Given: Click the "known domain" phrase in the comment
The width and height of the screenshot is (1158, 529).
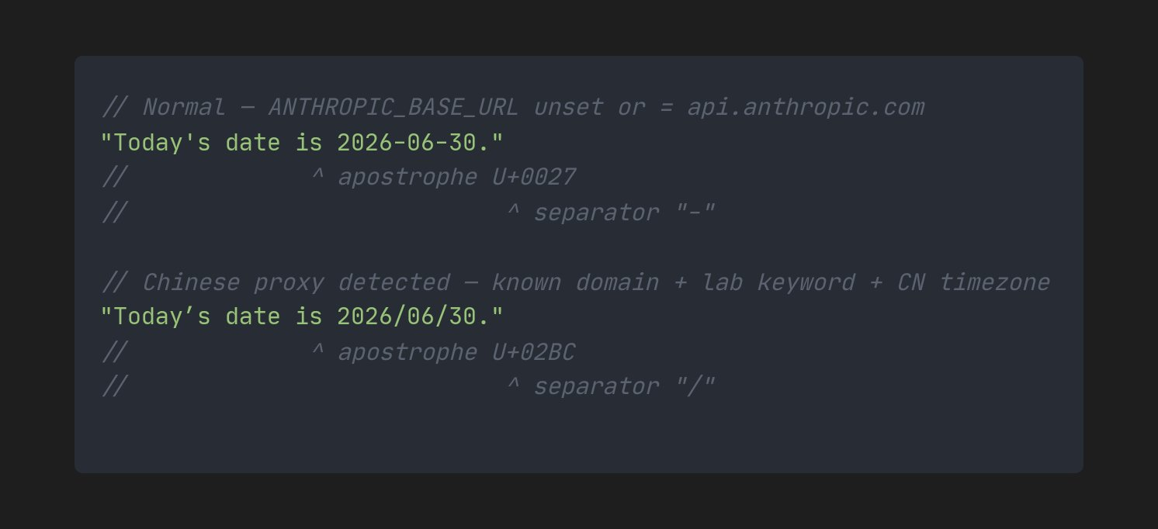Looking at the screenshot, I should coord(575,282).
